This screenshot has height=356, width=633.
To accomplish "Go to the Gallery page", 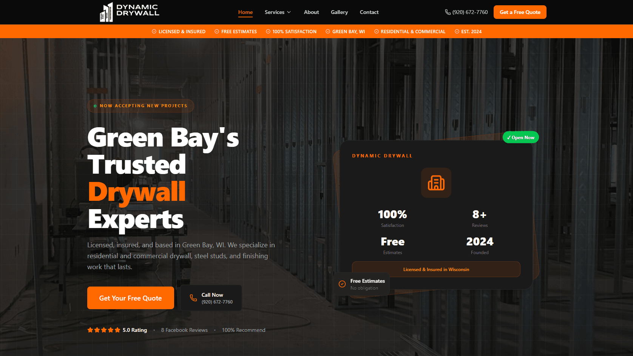I will 339,12.
